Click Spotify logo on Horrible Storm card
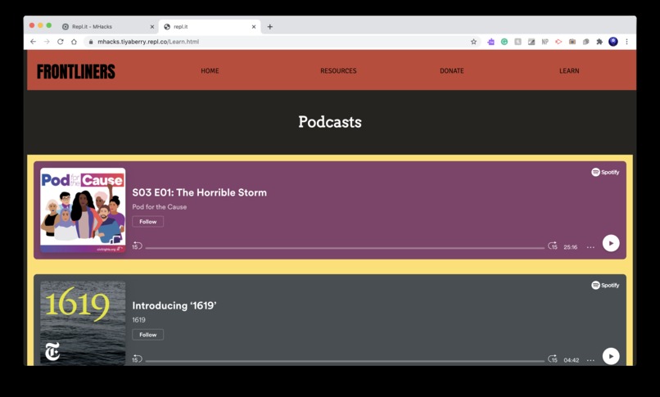The height and width of the screenshot is (397, 660). click(x=605, y=172)
